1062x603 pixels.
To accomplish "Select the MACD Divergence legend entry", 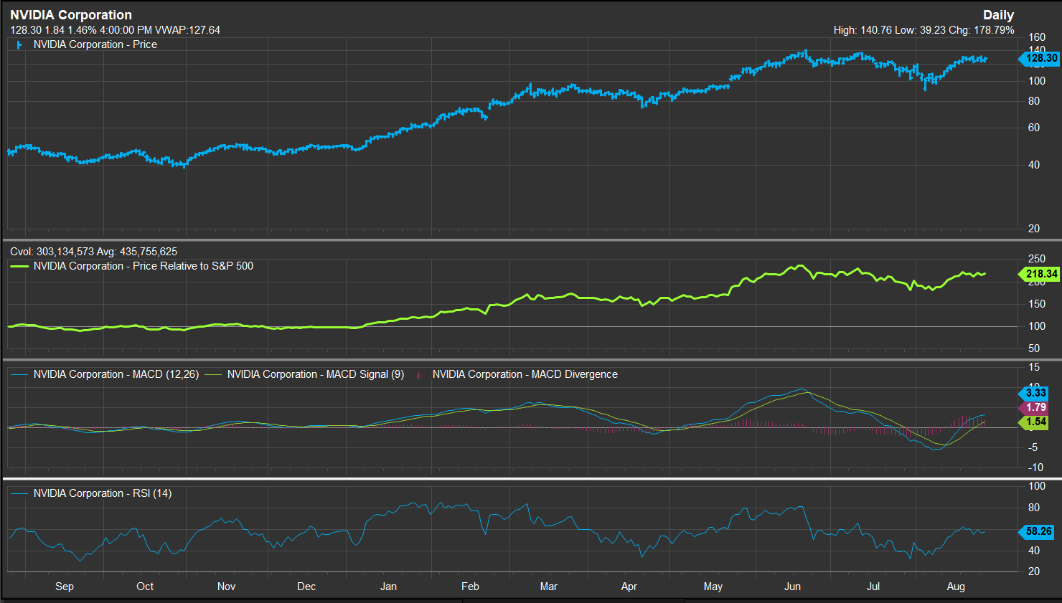I will click(x=525, y=374).
